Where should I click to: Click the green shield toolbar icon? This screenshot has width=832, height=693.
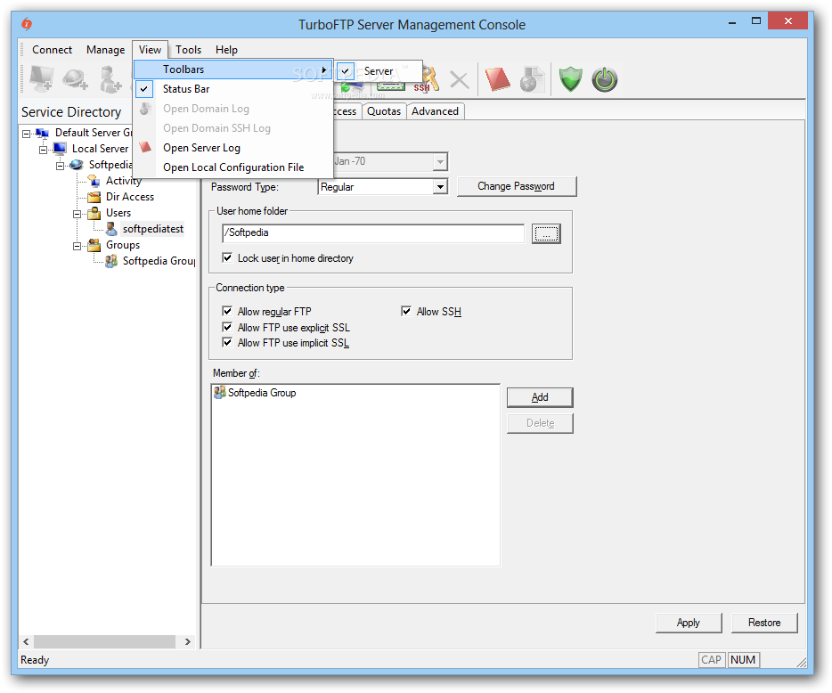[570, 79]
